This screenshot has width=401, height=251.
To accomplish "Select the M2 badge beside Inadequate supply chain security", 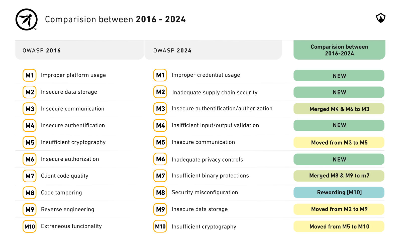I will coord(160,92).
